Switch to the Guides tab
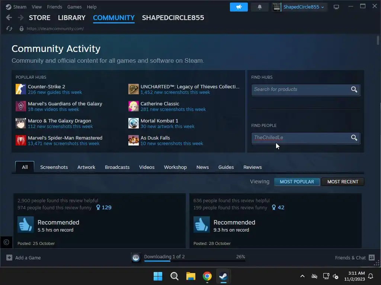 tap(226, 167)
